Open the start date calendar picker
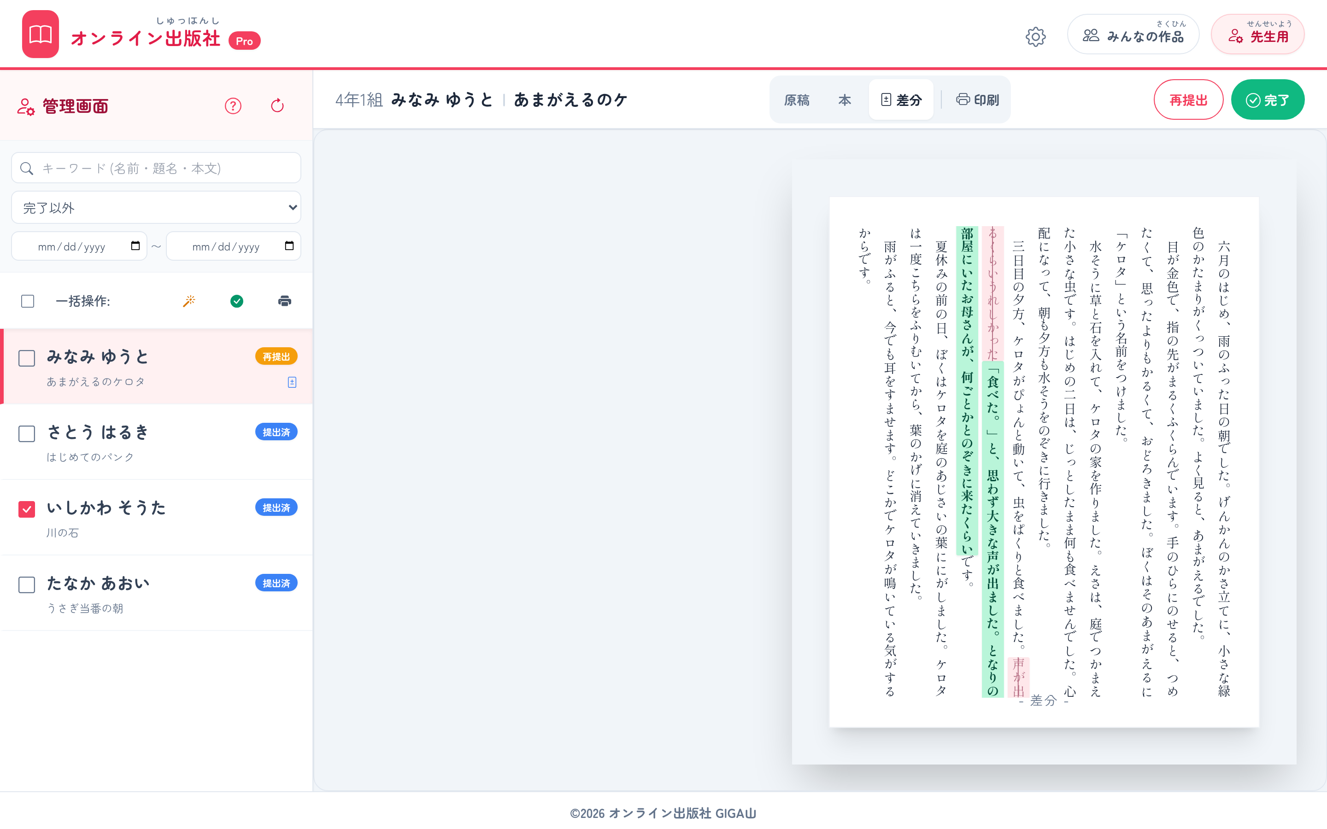 (x=135, y=245)
